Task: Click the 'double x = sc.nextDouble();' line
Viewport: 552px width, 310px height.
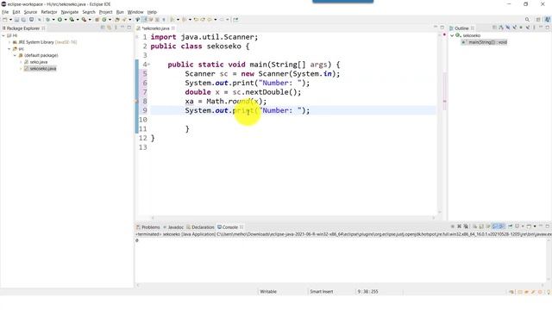Action: click(x=243, y=92)
